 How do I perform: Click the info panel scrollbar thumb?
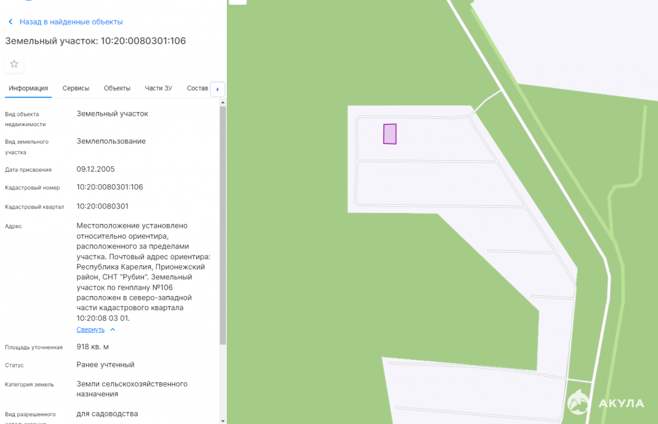[222, 225]
